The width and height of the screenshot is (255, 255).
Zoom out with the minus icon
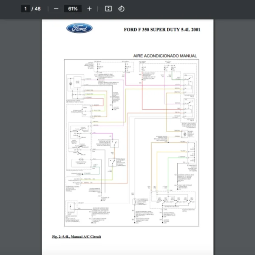[56, 8]
